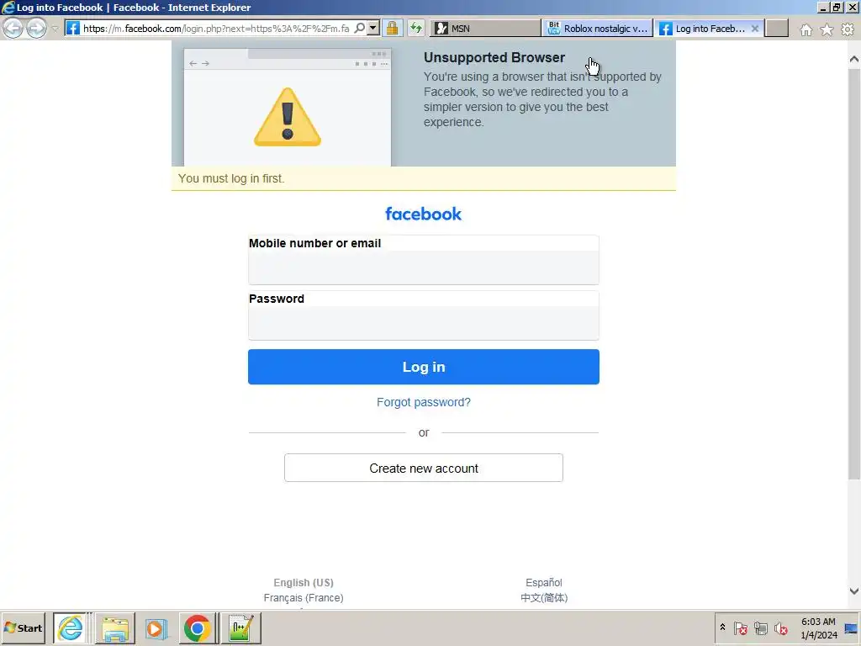Show hidden tray icons chevron
The height and width of the screenshot is (646, 861).
point(722,627)
